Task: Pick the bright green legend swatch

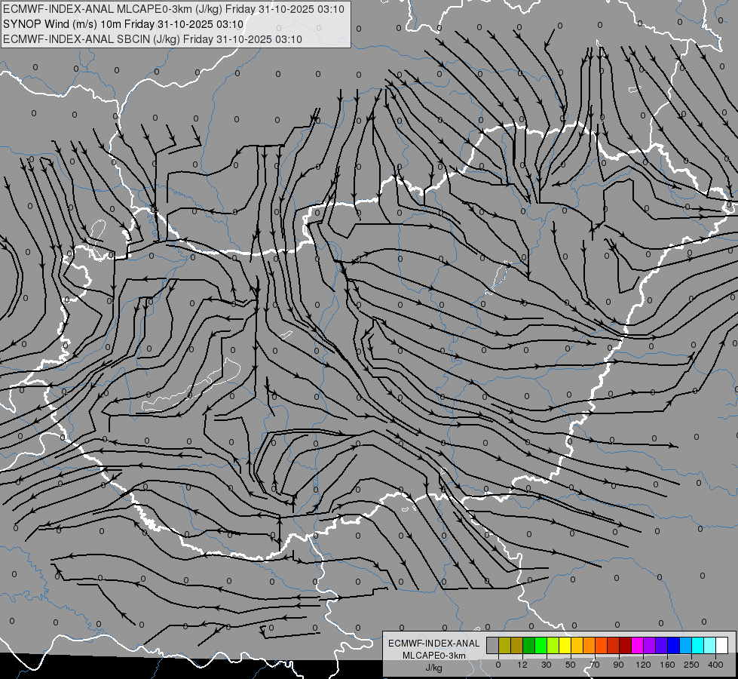Action: point(540,646)
